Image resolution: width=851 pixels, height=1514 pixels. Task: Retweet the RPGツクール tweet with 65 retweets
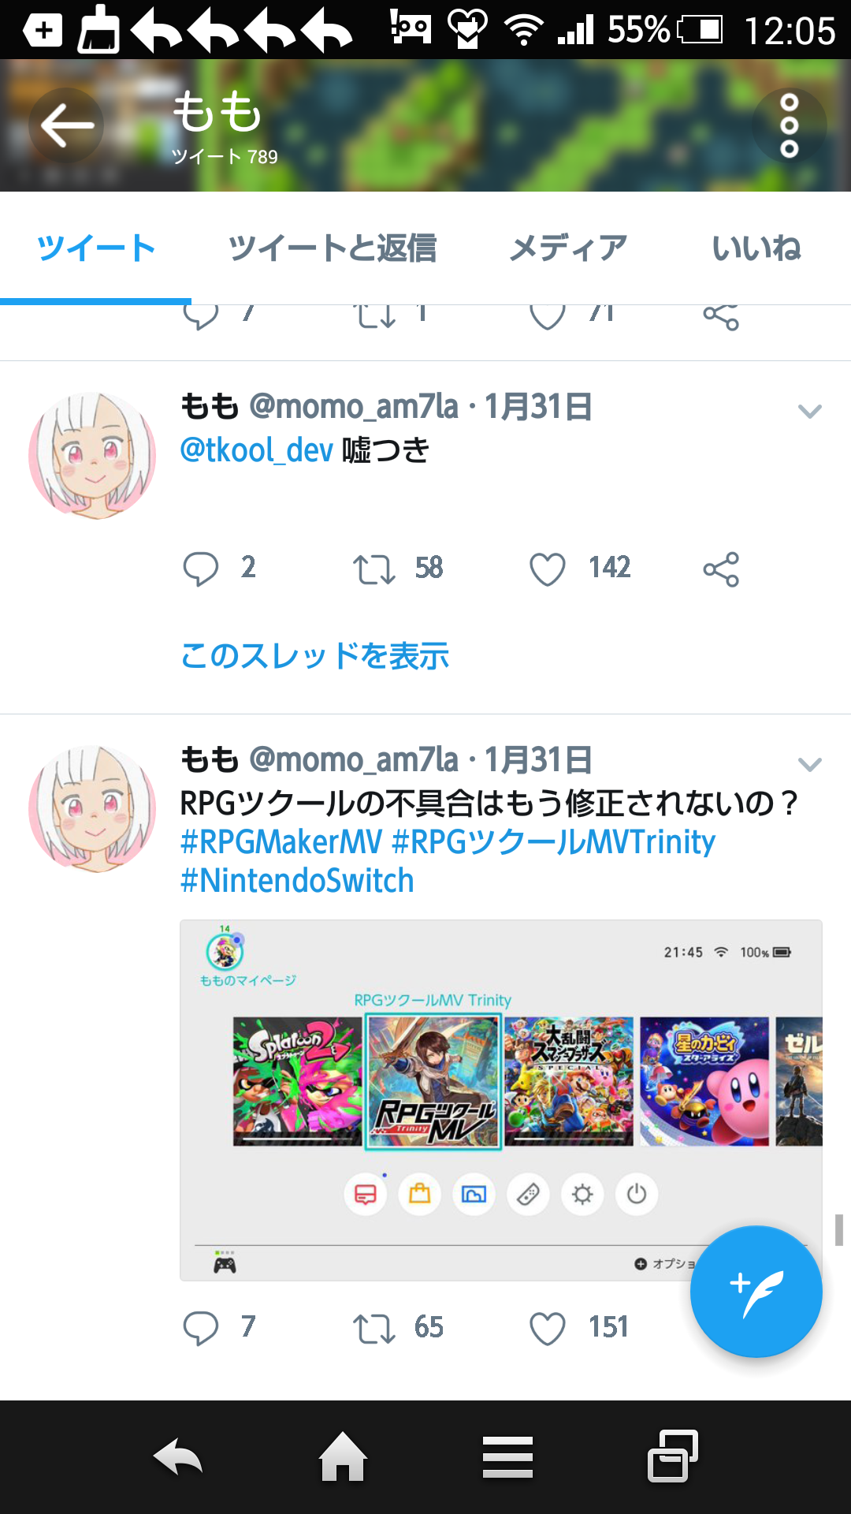click(373, 1328)
